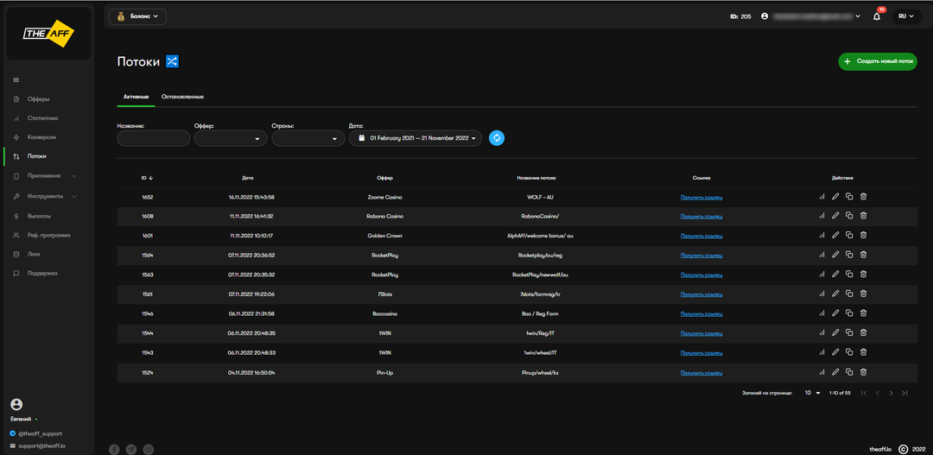Collapse the sidebar with the hamburger icon
This screenshot has width=933, height=455.
tap(16, 80)
